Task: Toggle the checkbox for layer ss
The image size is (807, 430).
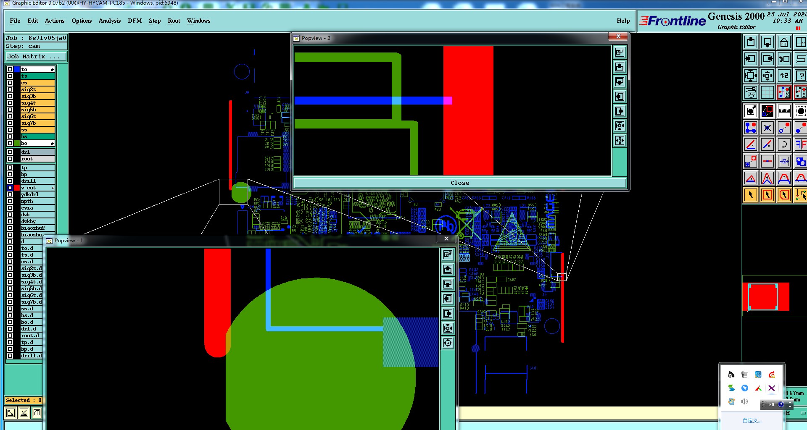Action: [10, 130]
